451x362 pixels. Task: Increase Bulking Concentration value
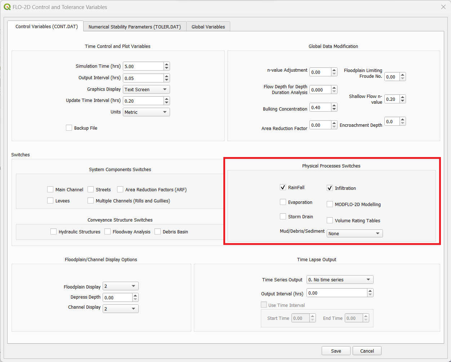click(334, 106)
